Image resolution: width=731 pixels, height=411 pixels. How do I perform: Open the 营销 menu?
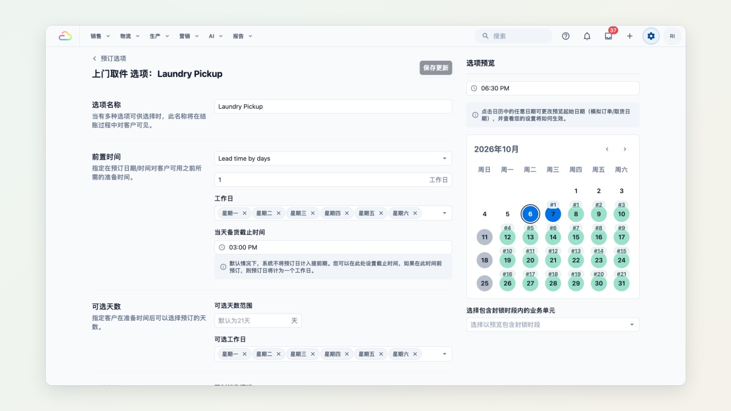[x=189, y=36]
